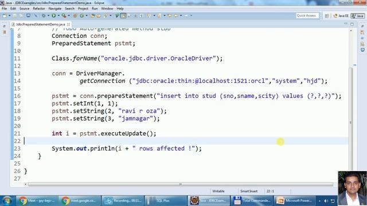This screenshot has width=367, height=206.
Task: Expand the Previous Annotation dropdown arrow
Action: [x=165, y=15]
